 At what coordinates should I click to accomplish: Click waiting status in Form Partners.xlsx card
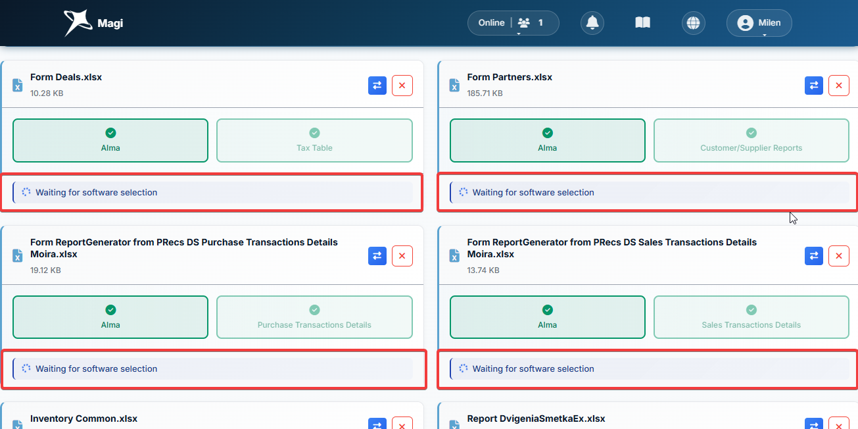[x=650, y=193]
